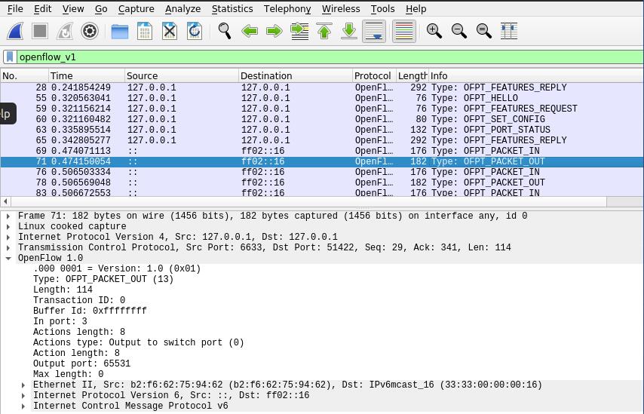
Task: Open the Analyze menu
Action: [x=182, y=8]
